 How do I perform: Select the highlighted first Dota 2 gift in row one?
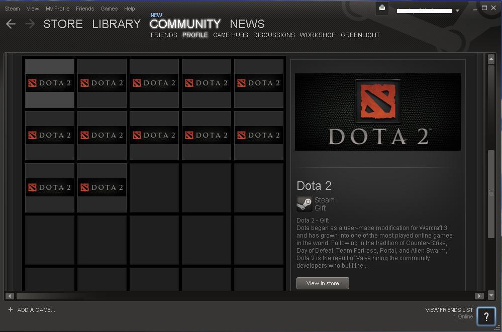coord(50,83)
